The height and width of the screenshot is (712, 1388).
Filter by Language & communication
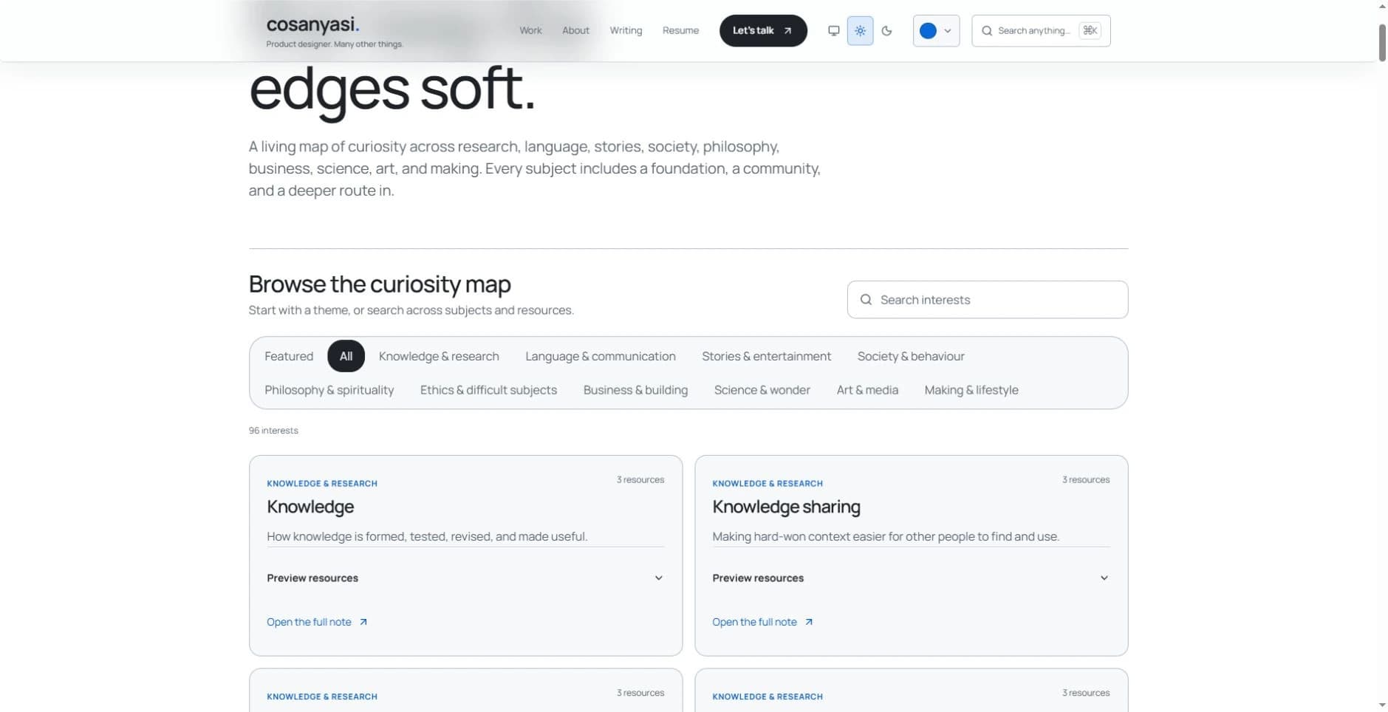601,356
